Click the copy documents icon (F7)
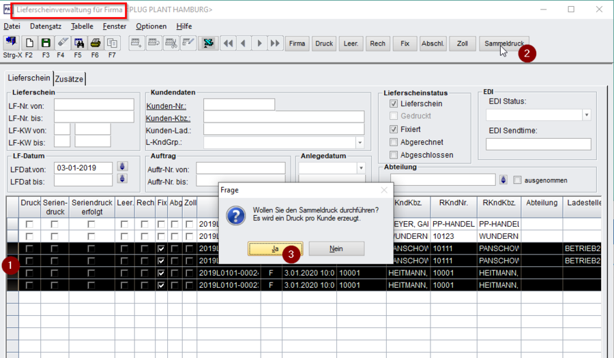614x358 pixels. tap(112, 43)
